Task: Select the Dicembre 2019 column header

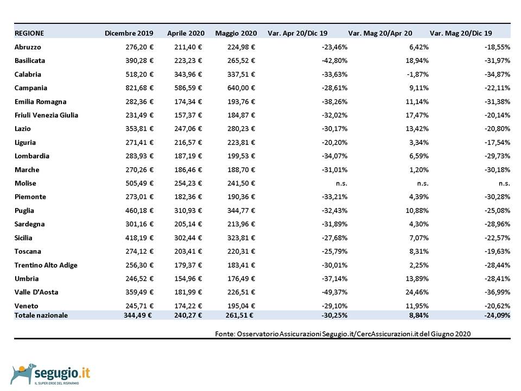Action: tap(129, 33)
